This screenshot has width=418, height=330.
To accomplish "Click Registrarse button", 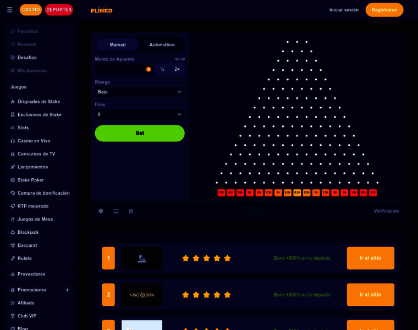I will click(384, 10).
